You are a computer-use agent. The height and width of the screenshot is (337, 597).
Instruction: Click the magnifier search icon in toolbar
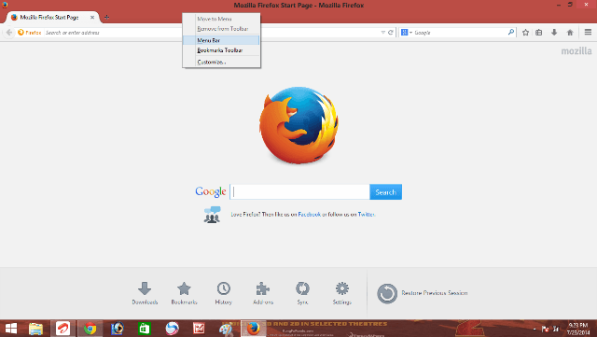[511, 33]
